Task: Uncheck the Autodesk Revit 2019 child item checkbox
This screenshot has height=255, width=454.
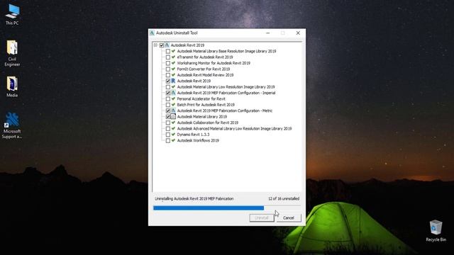Action: tap(168, 81)
